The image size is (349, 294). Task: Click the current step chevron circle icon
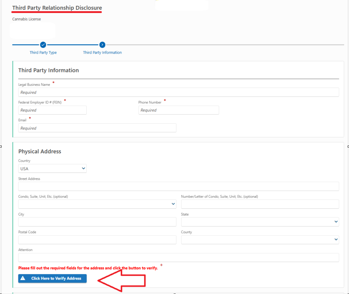[102, 45]
